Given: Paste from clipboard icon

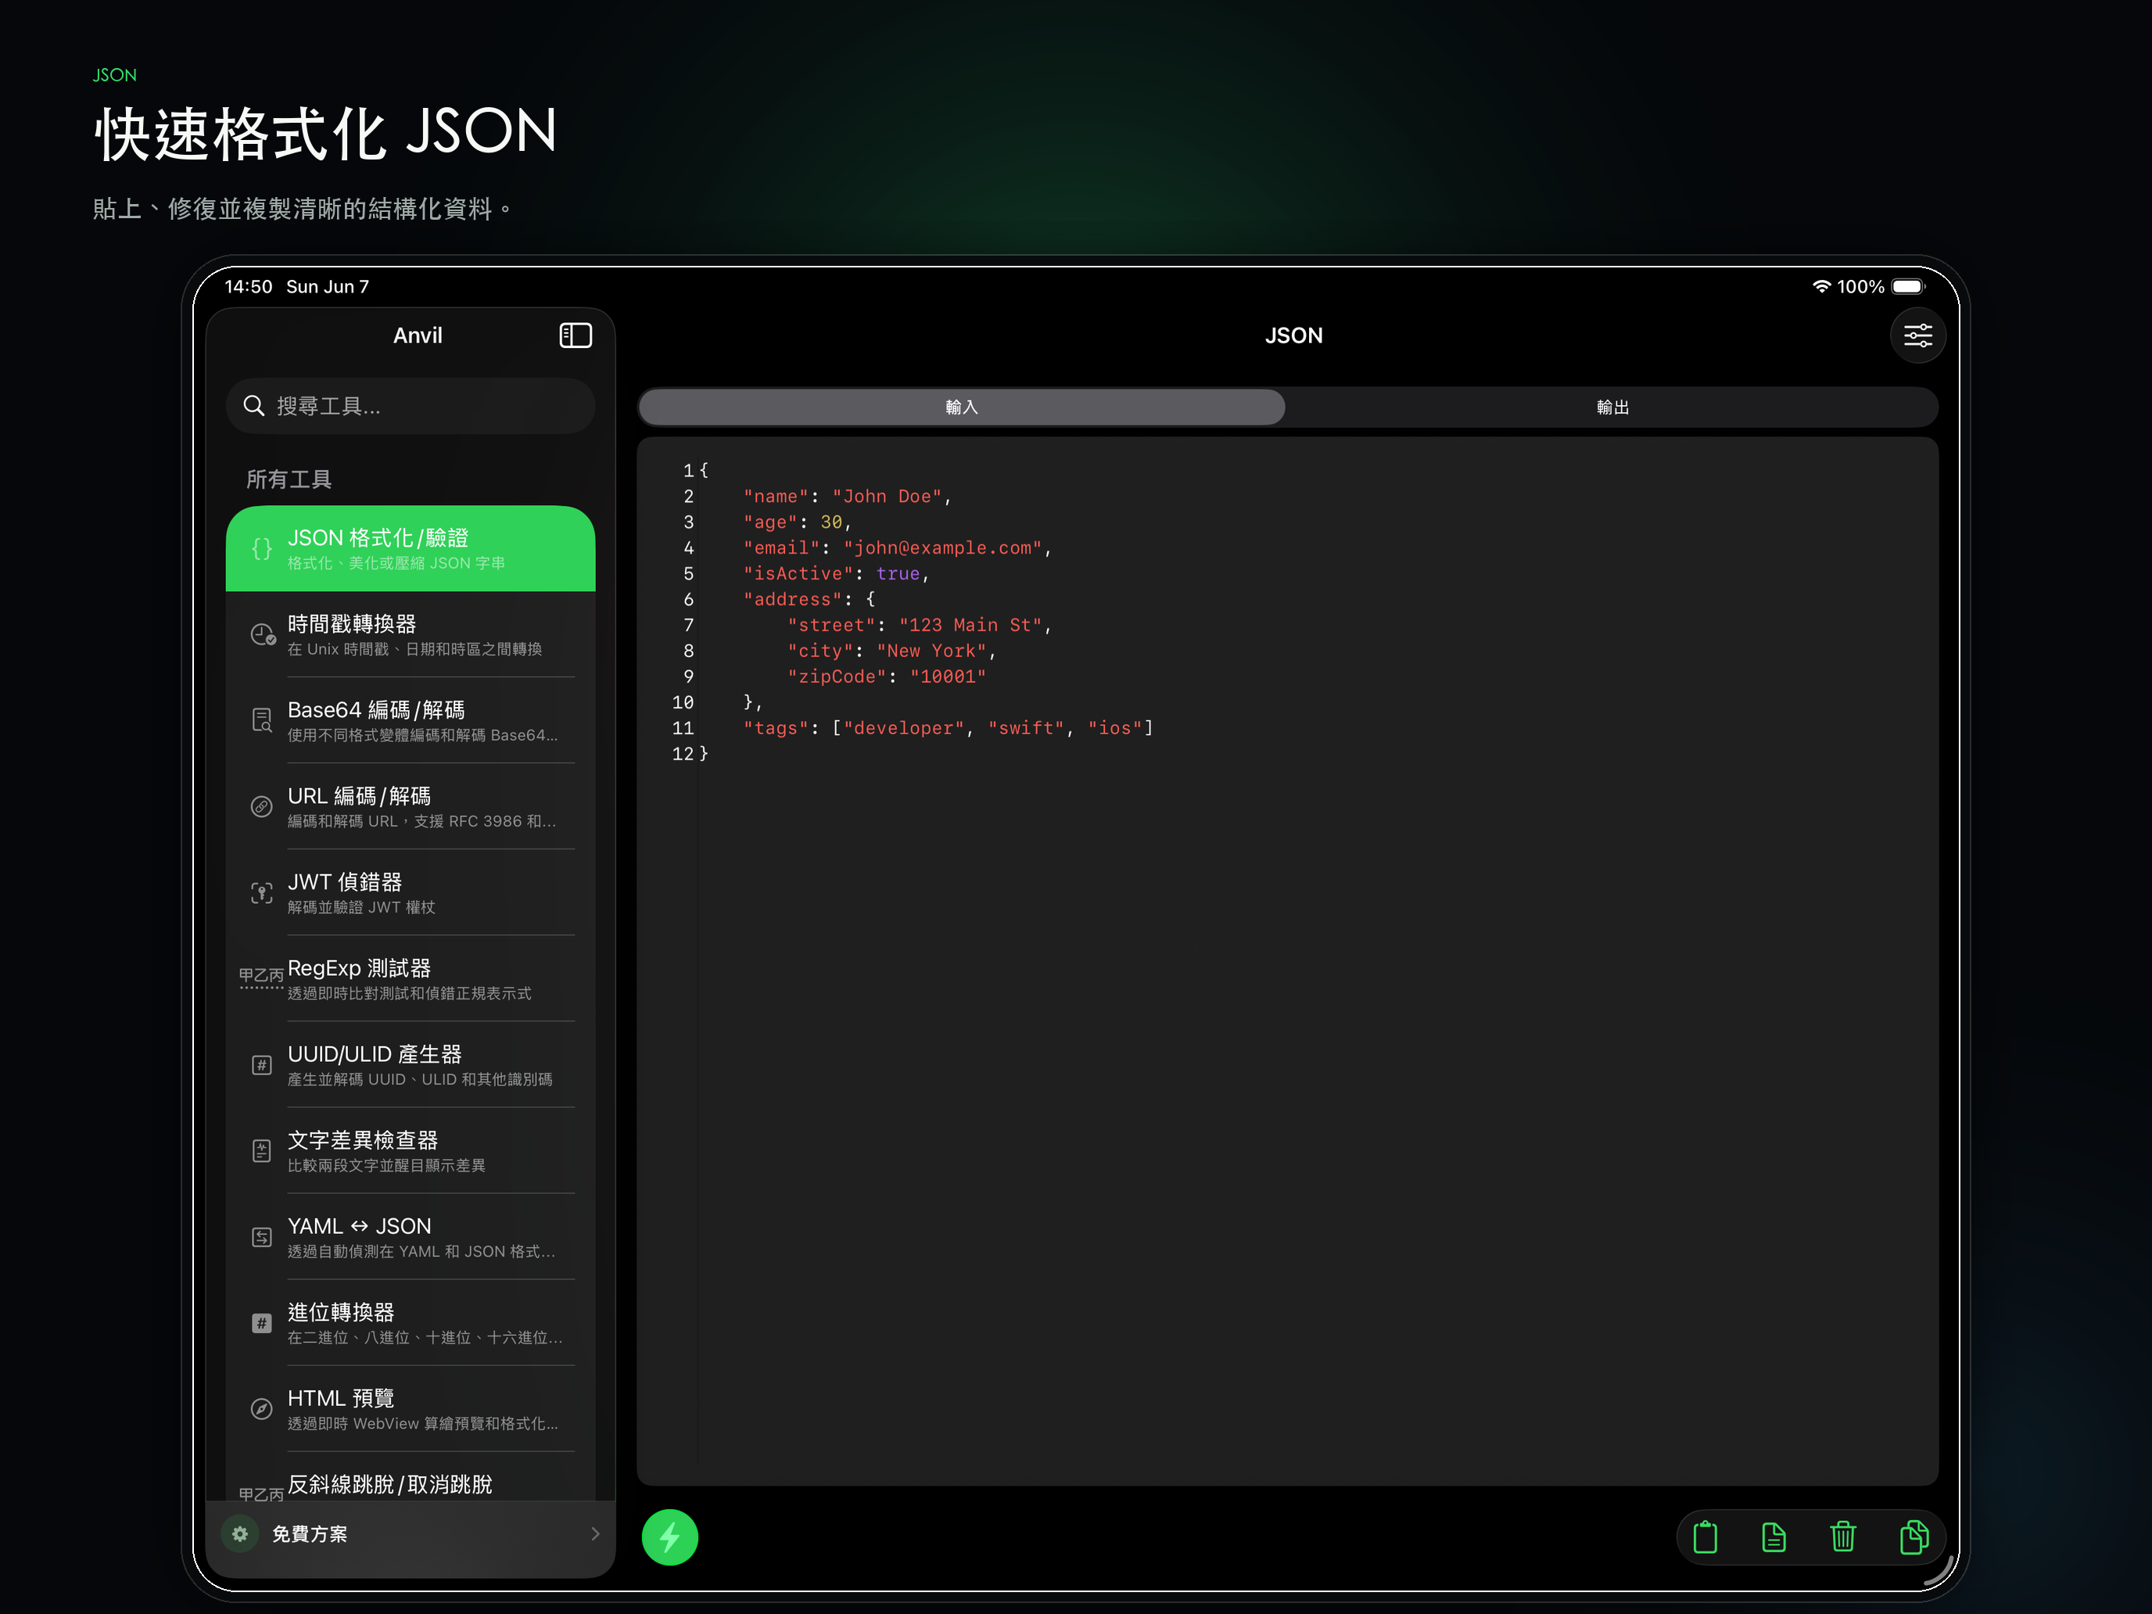Looking at the screenshot, I should [1705, 1536].
